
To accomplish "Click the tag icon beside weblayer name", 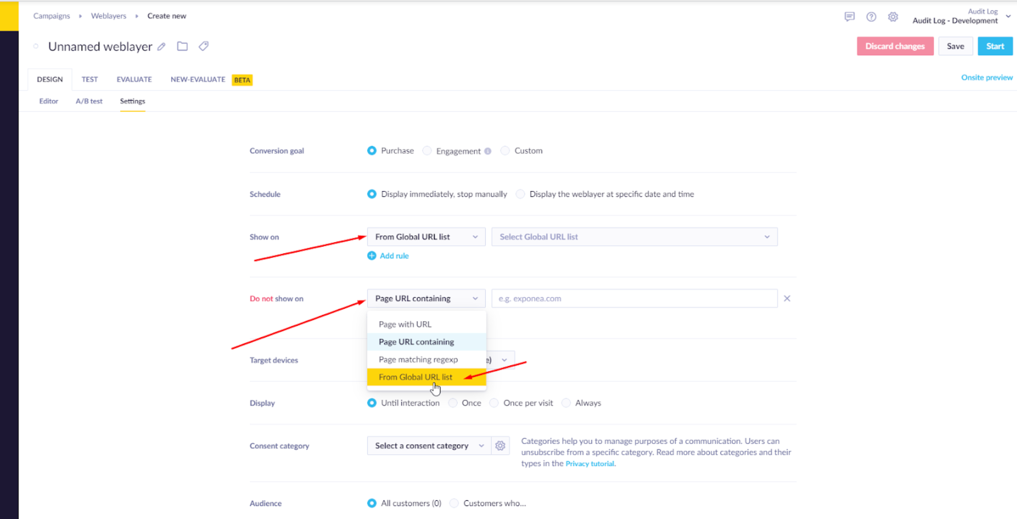I will point(204,46).
